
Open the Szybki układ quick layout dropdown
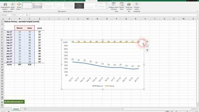[12, 6]
